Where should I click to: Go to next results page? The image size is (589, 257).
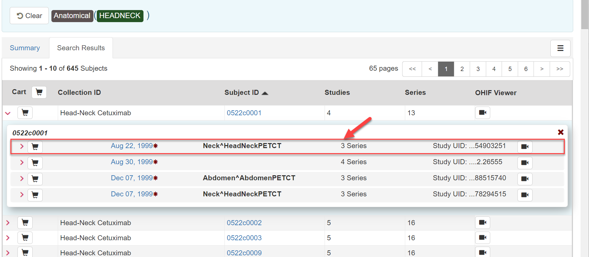point(542,69)
